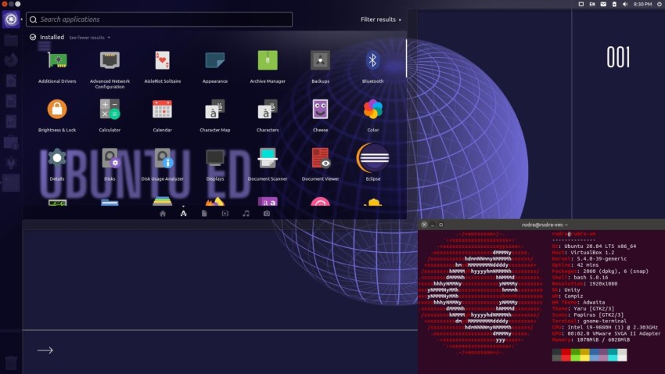Open the power session menu icon
The height and width of the screenshot is (374, 665).
coord(660,4)
